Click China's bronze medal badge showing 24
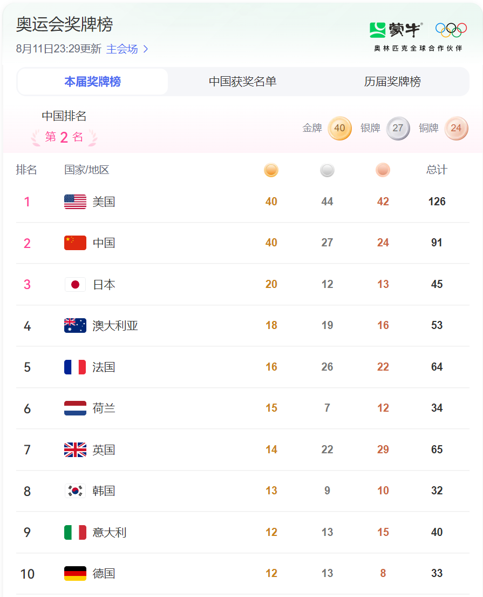 tap(456, 128)
